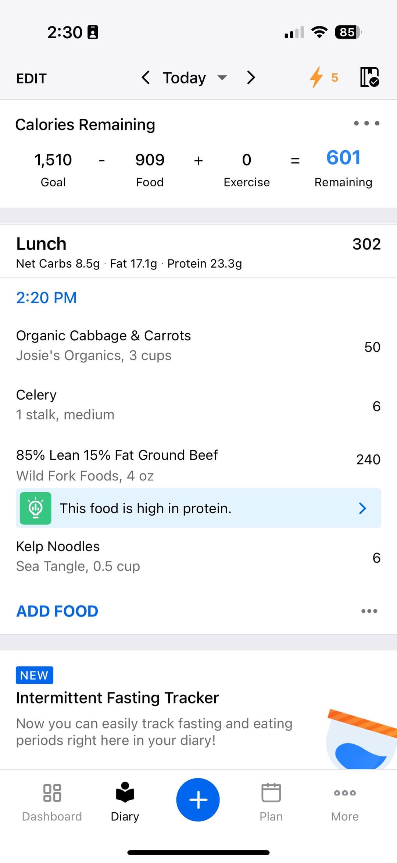Open Calories Remaining options menu
Screen dimensions: 397x863
tap(366, 123)
